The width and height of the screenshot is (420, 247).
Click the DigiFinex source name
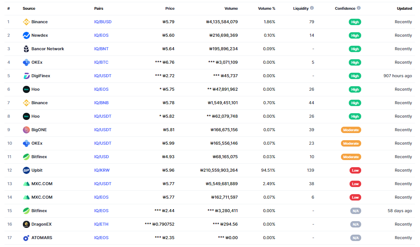pos(41,76)
